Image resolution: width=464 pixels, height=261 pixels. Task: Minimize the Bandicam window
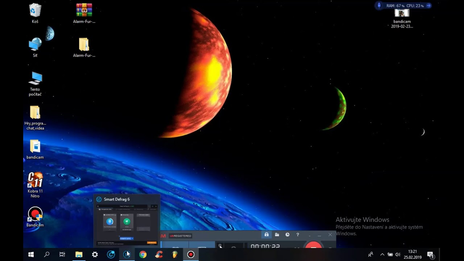319,235
